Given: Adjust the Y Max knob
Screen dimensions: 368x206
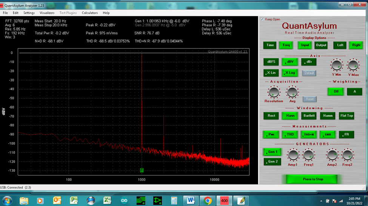Looking at the screenshot, I should coord(353,65).
